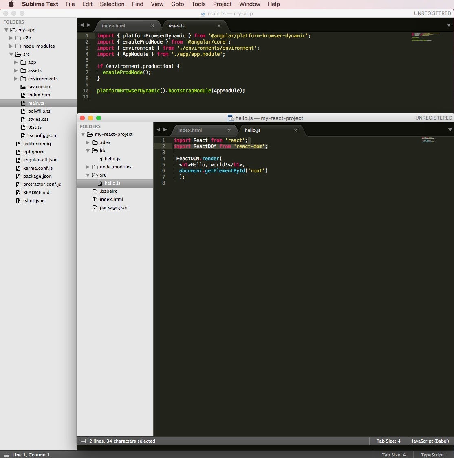Go to previous tab arrow in react window

(x=159, y=129)
